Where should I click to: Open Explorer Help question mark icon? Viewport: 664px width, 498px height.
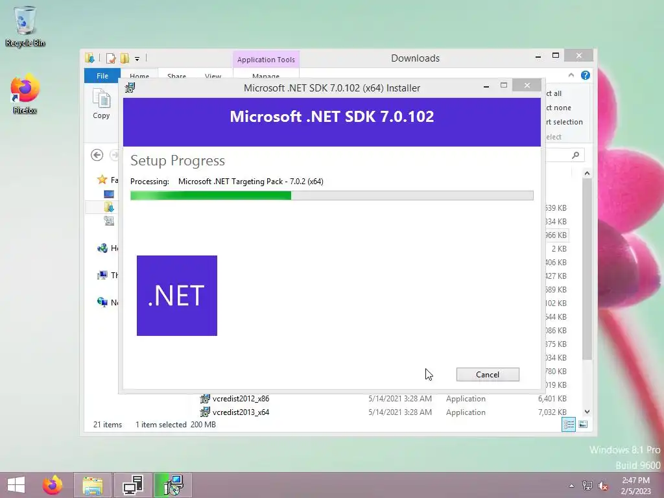coord(586,75)
